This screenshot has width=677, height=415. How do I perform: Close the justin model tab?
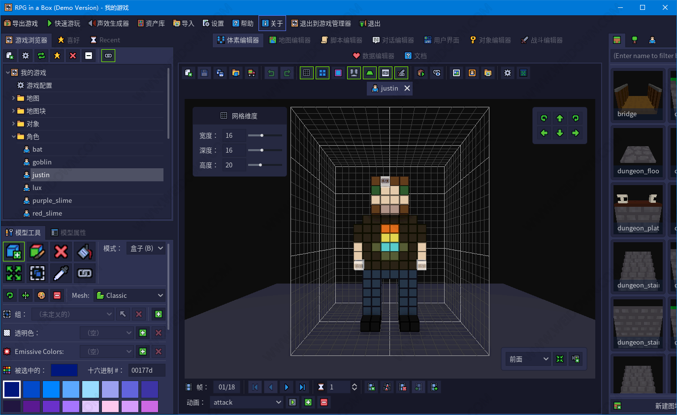(x=407, y=88)
